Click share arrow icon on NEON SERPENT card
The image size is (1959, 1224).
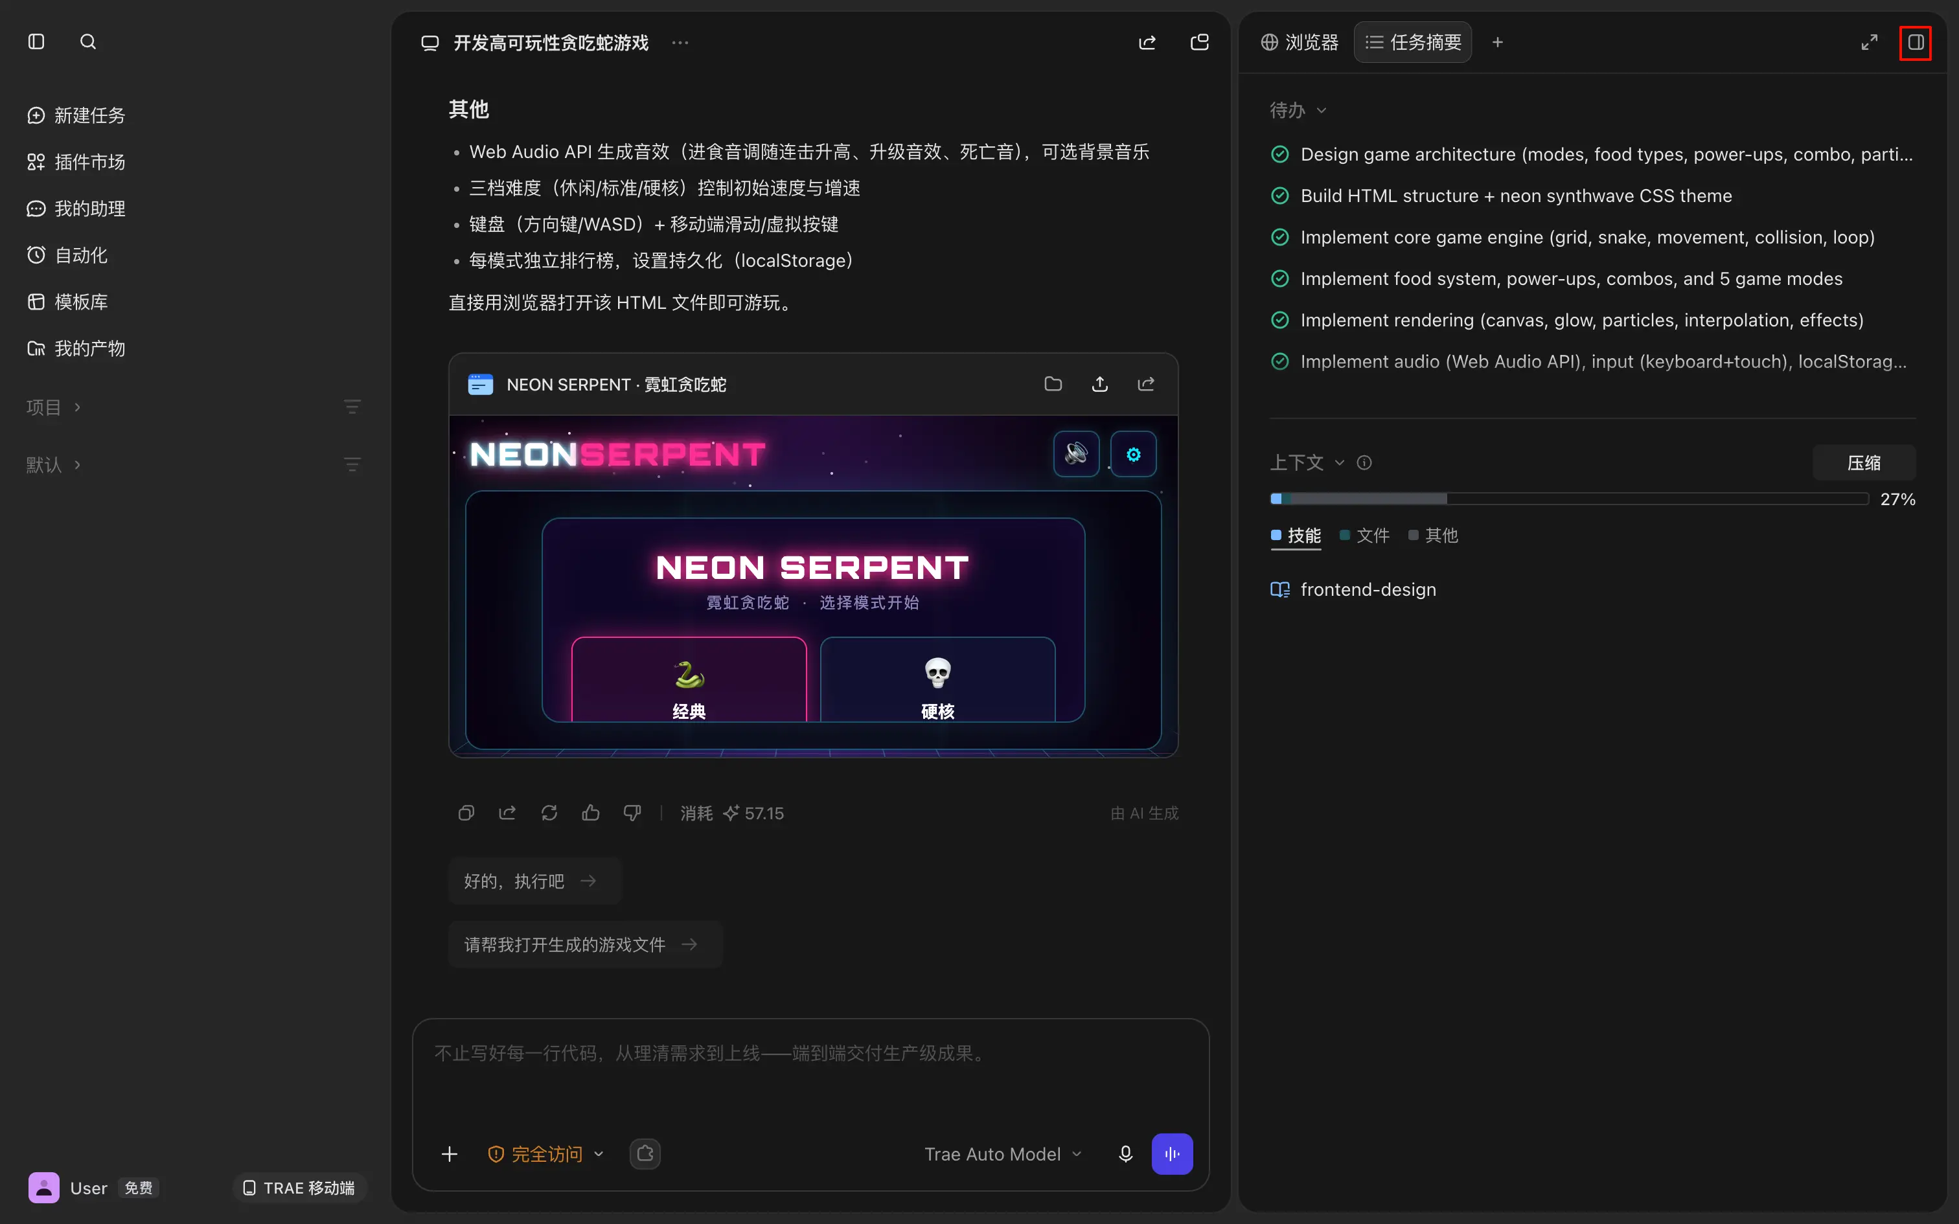tap(1146, 383)
